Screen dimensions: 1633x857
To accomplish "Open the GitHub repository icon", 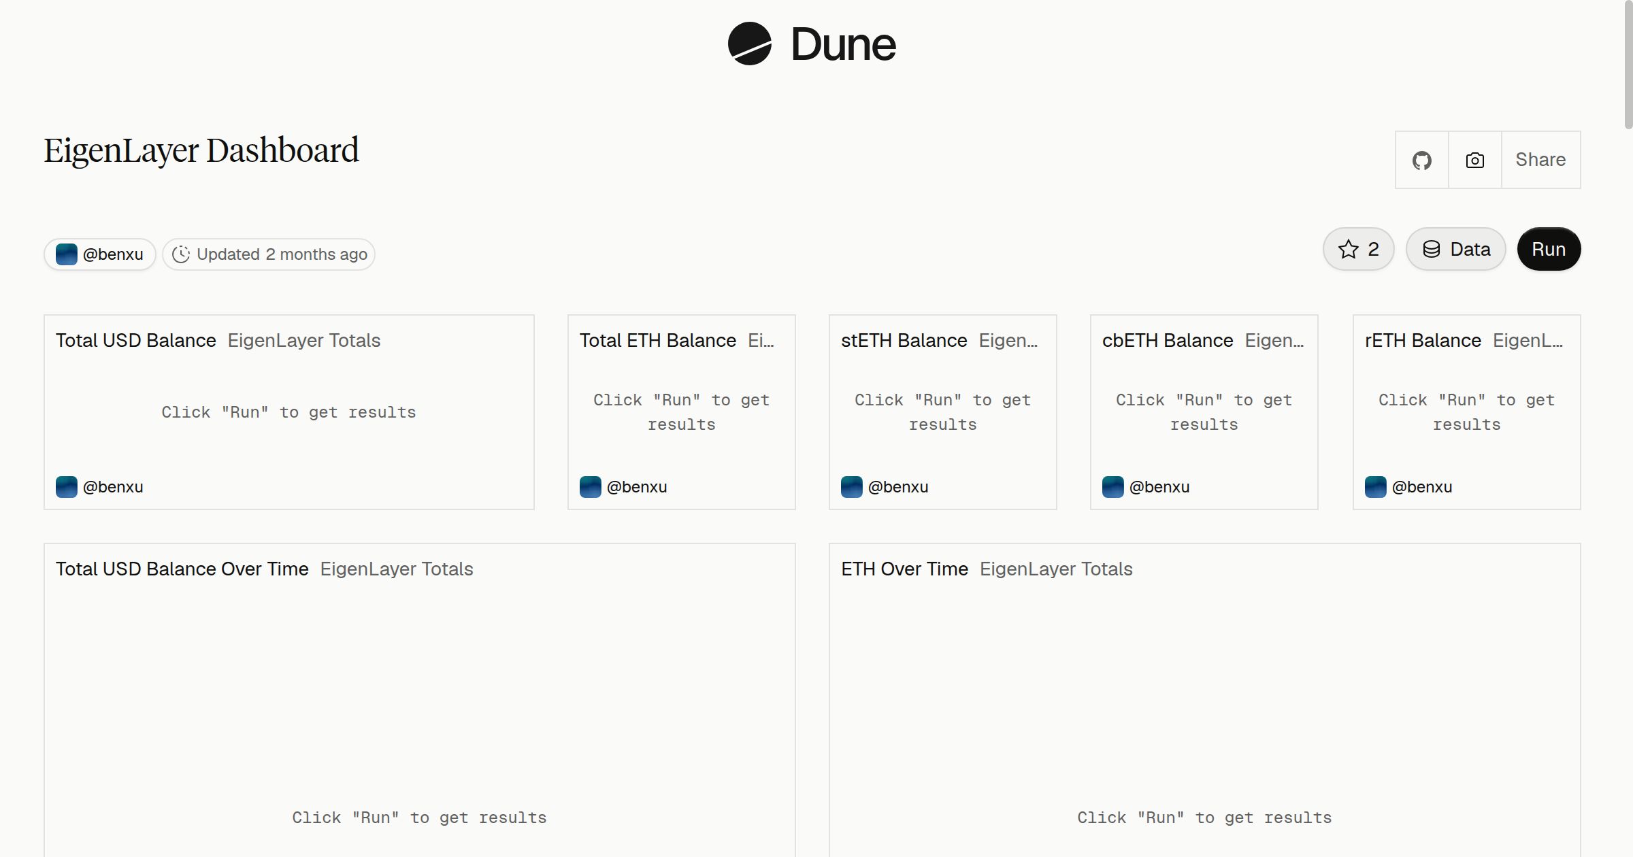I will pos(1421,160).
